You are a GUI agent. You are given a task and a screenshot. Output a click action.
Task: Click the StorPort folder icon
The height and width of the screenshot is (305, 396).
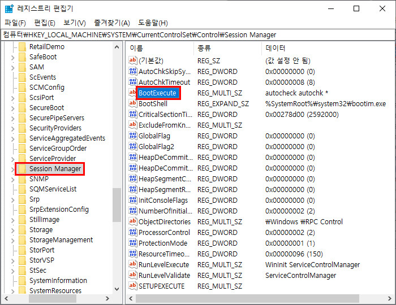pyautogui.click(x=23, y=250)
